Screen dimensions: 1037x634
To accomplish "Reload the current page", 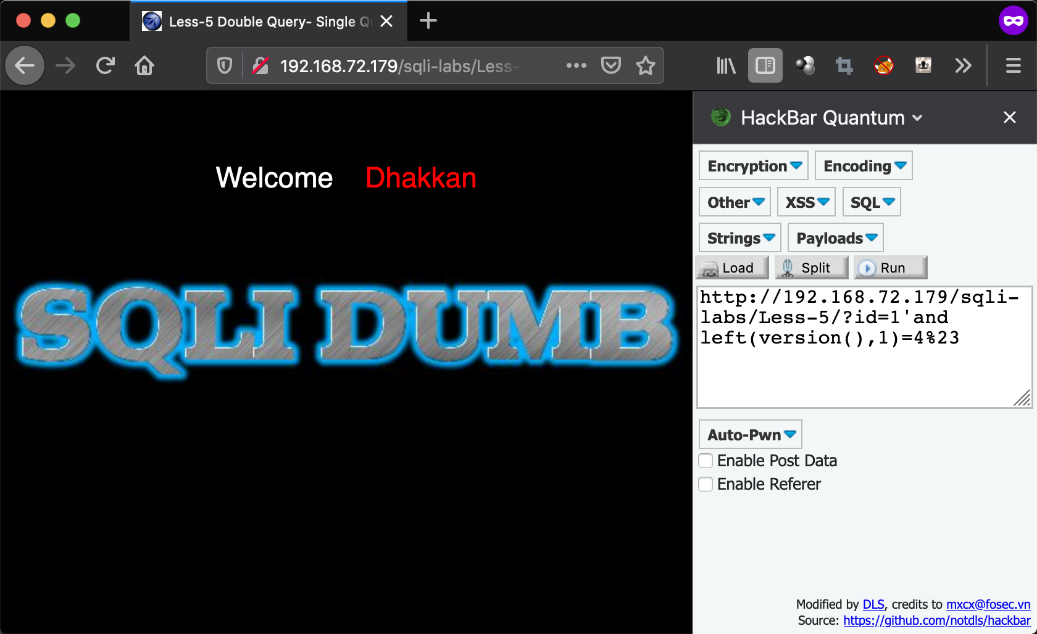I will pos(106,65).
